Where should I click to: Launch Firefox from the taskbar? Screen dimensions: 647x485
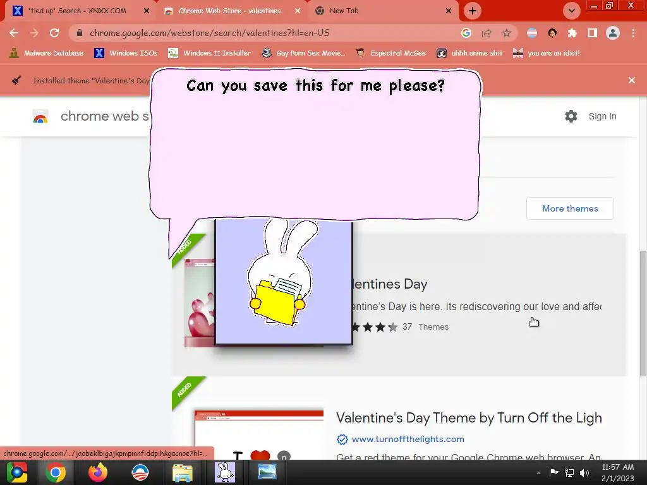[98, 472]
